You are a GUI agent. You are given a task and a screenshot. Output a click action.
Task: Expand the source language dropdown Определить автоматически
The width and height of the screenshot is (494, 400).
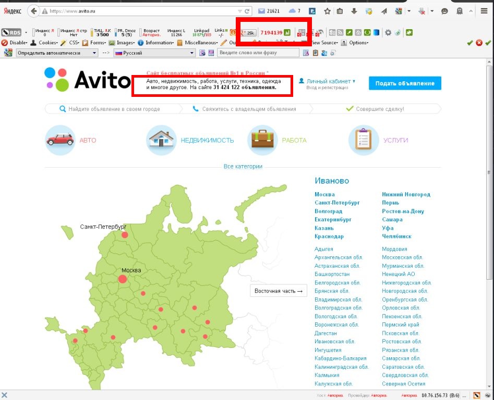(x=57, y=53)
